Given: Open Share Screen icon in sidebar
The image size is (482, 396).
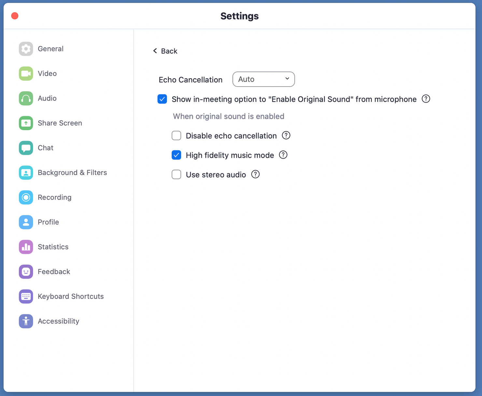Looking at the screenshot, I should (x=26, y=123).
